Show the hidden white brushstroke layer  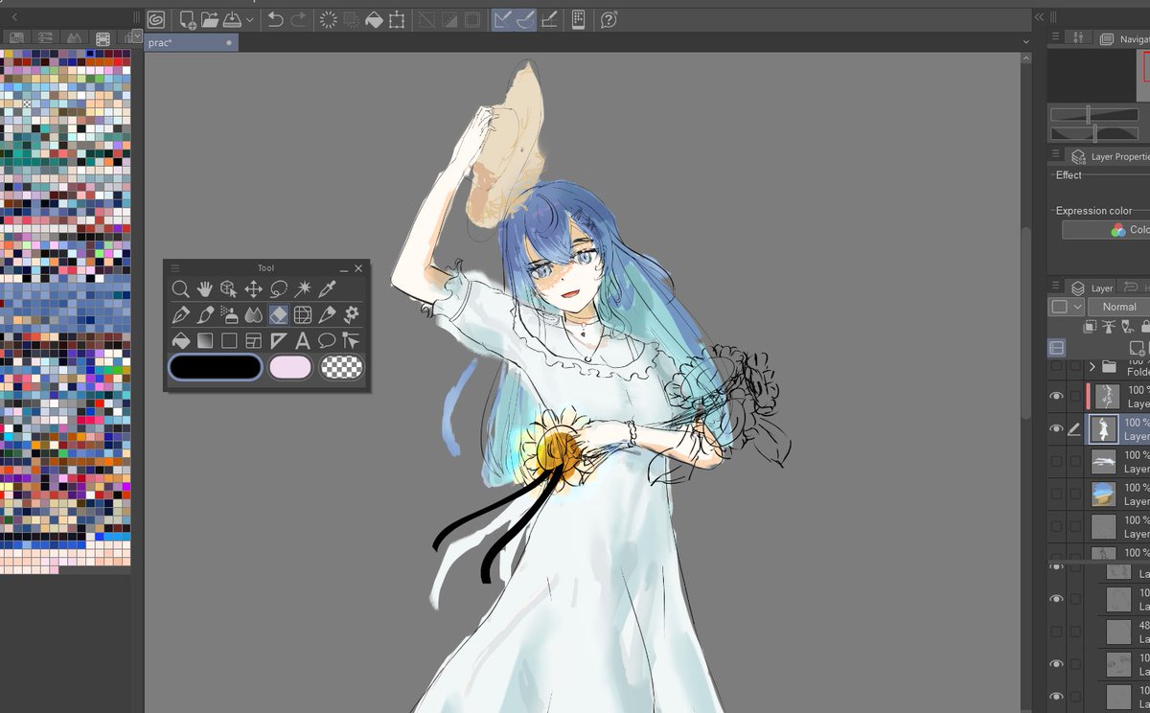[x=1056, y=462]
